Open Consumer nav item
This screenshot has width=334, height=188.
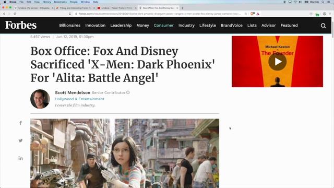point(163,25)
